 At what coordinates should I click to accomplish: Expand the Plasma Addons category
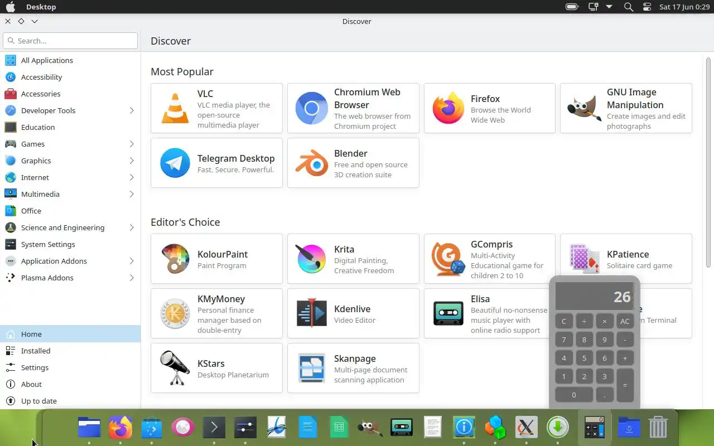pos(132,278)
